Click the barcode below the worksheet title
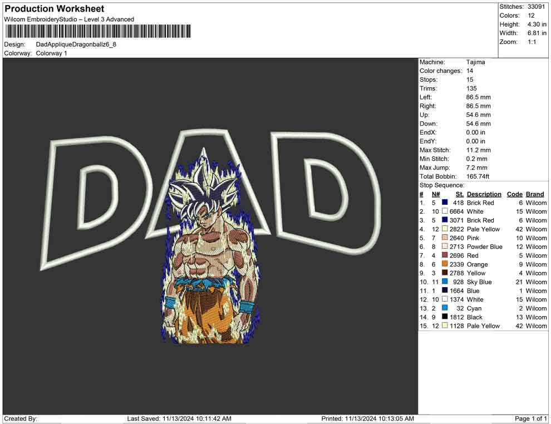 coord(98,31)
